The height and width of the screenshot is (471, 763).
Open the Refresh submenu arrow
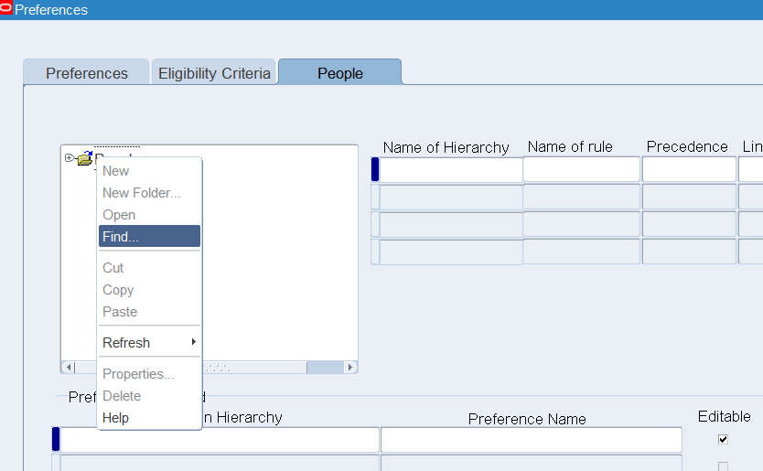click(194, 341)
